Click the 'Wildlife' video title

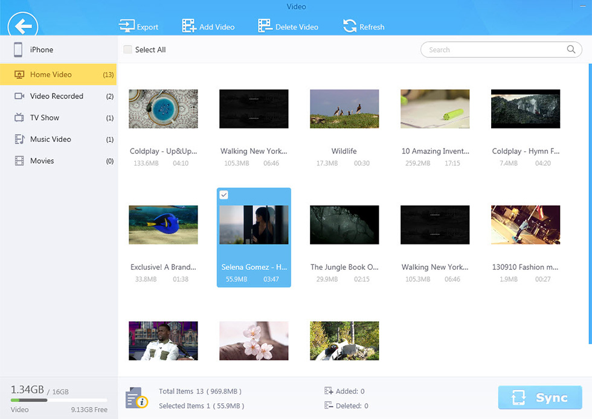click(x=344, y=151)
